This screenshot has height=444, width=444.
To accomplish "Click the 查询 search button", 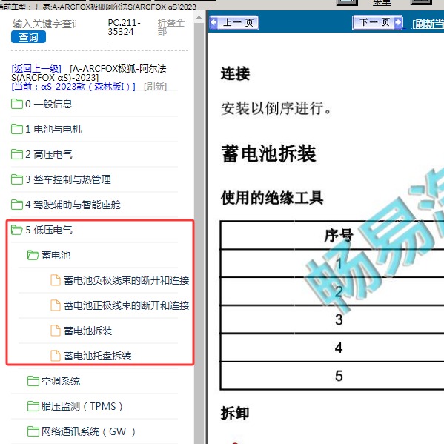I will point(28,37).
